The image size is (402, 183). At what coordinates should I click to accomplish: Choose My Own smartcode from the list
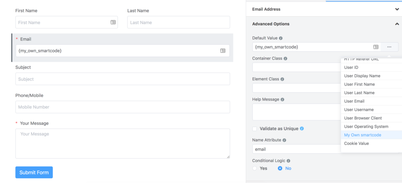click(362, 135)
